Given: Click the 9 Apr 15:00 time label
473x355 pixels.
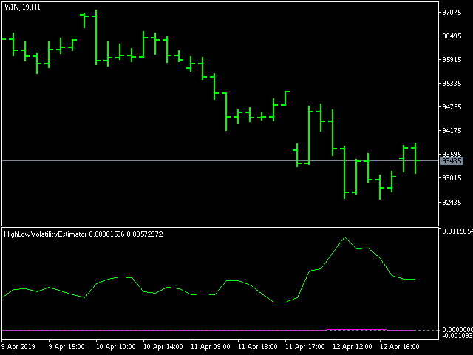Looking at the screenshot, I should (67, 347).
